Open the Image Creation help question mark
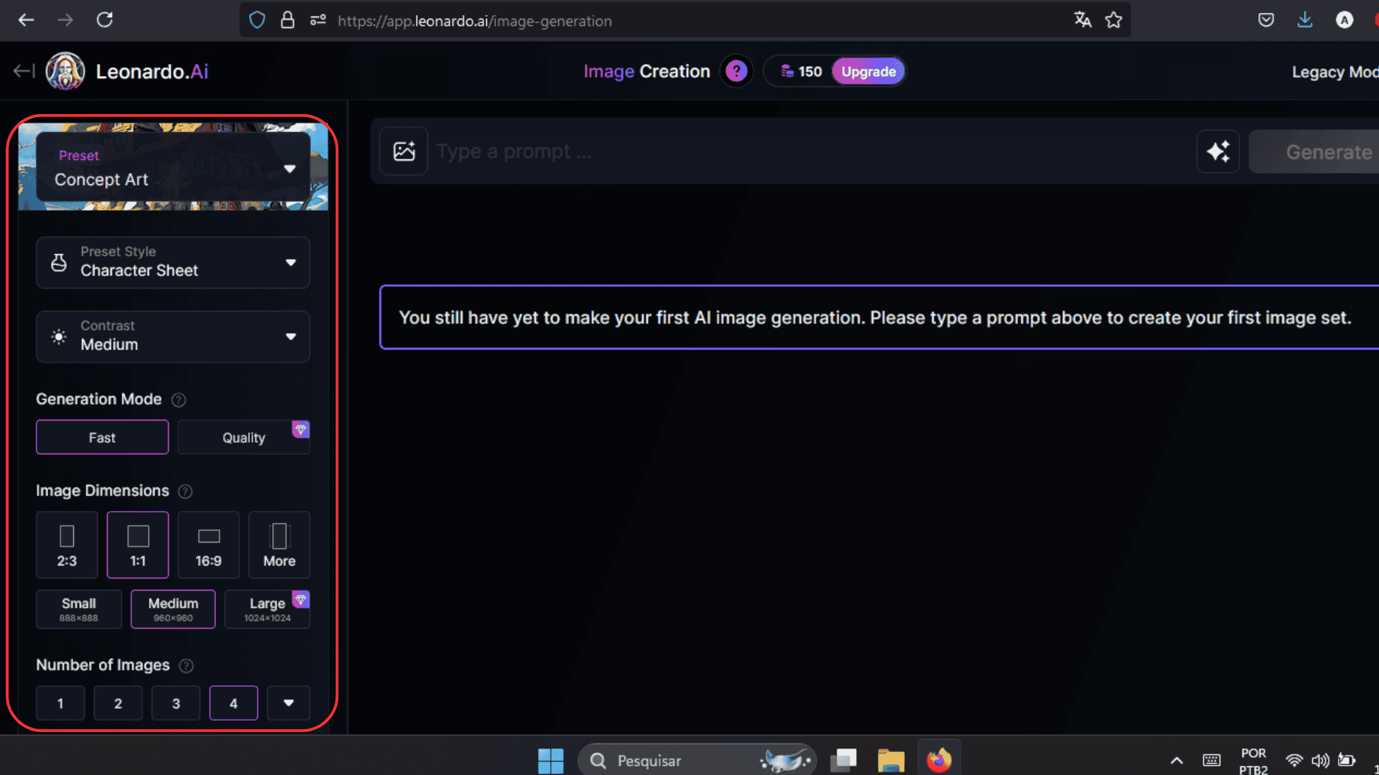Viewport: 1379px width, 775px height. (736, 71)
